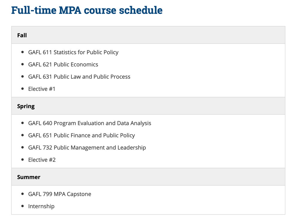
Task: Click the bullet beside Elective #1
Action: (22, 89)
